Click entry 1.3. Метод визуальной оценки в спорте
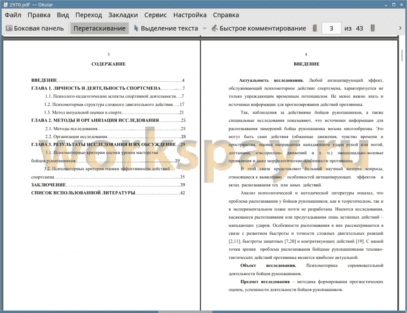This screenshot has width=407, height=313. click(114, 113)
